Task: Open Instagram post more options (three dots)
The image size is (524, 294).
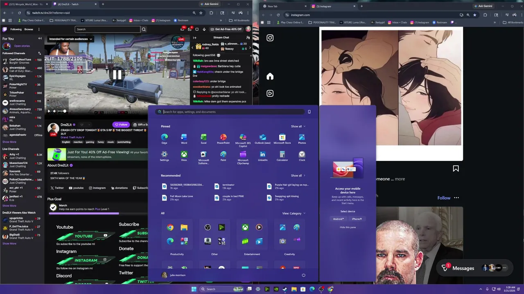Action: point(456,198)
